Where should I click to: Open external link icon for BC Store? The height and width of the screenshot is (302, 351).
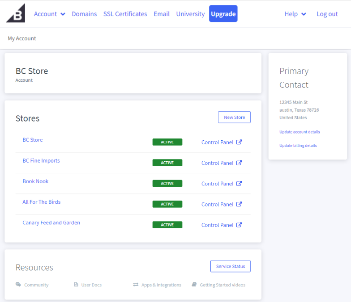pos(239,142)
